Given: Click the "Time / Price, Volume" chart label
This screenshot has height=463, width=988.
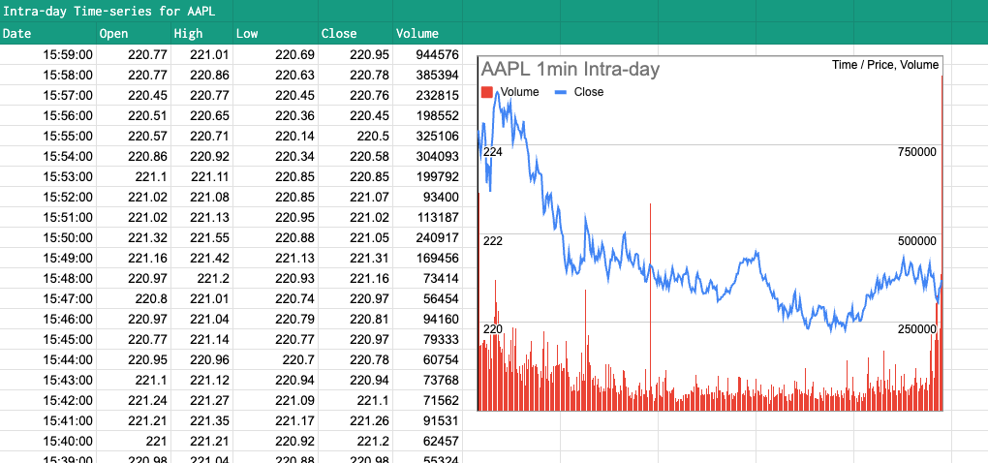Looking at the screenshot, I should click(885, 65).
